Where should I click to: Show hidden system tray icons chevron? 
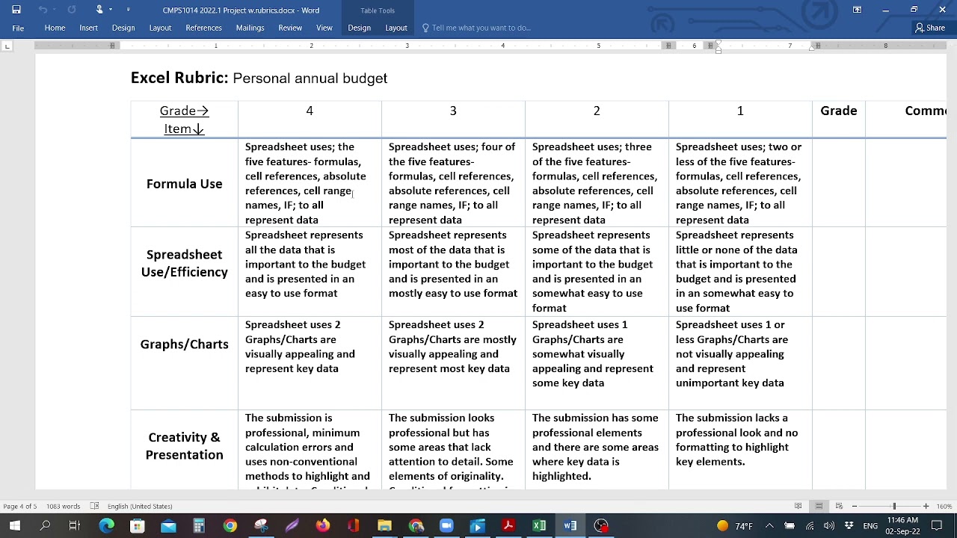769,525
